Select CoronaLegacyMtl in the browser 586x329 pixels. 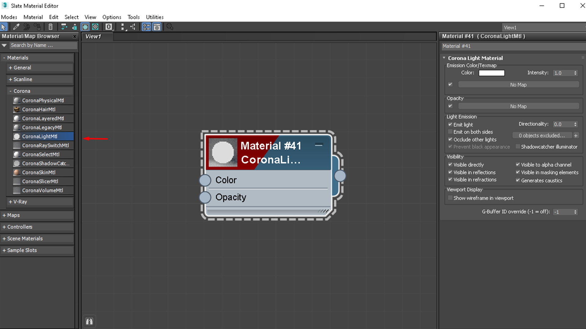click(43, 127)
